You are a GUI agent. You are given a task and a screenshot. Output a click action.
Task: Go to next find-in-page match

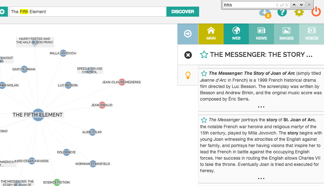pos(302,5)
